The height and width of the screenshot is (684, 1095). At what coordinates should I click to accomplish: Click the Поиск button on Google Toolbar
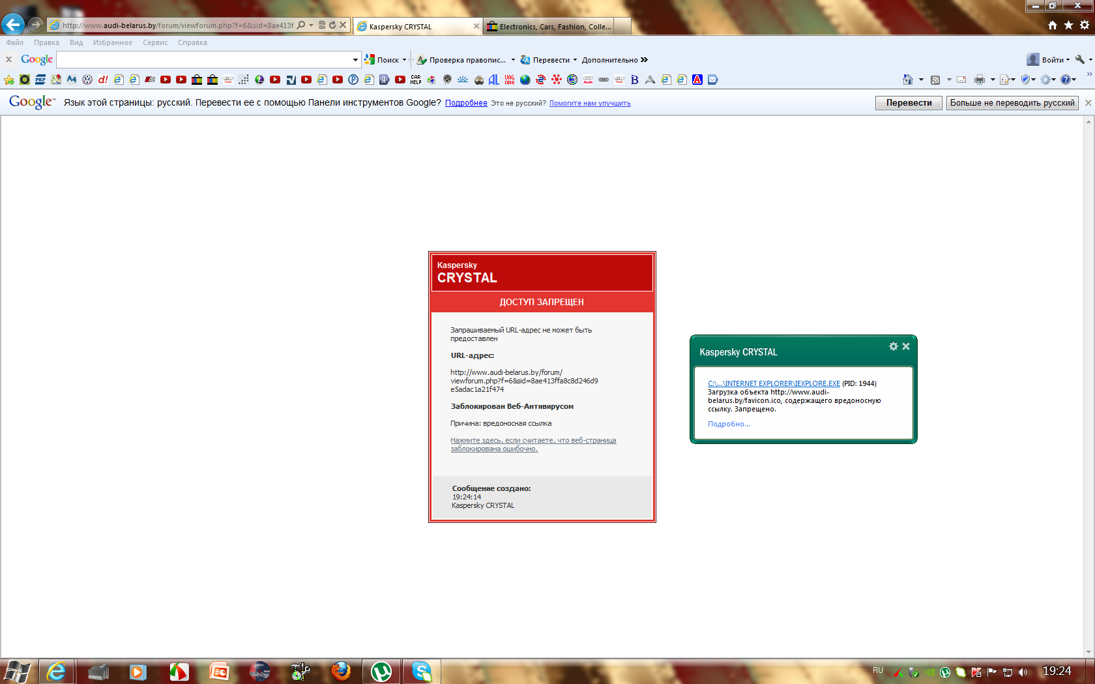383,60
